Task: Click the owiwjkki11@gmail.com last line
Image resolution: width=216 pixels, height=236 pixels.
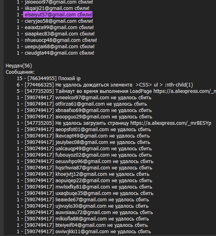Action: click(x=84, y=232)
